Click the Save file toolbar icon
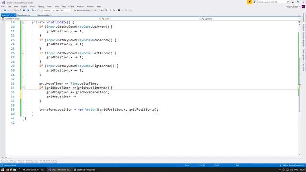The image size is (306, 172). (x=24, y=11)
